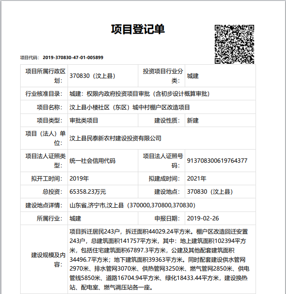Click the 行业核准目录 value text
Viewport: 286px width, 294px height.
(139, 94)
